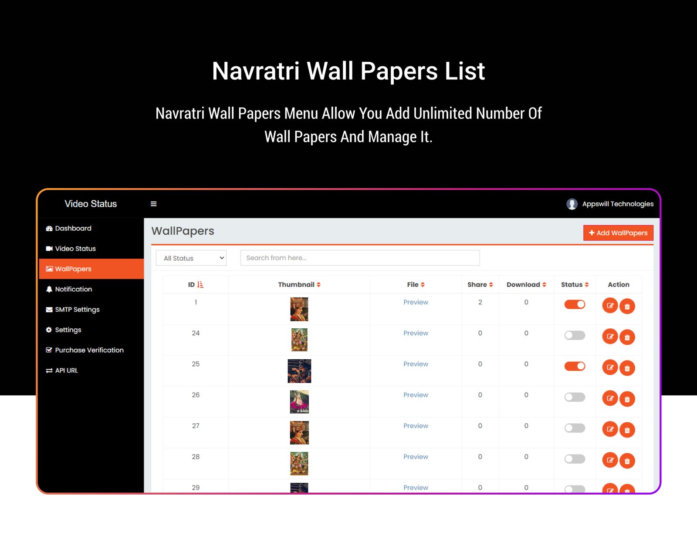
Task: Click the Appswill Technologies user avatar
Action: 572,204
